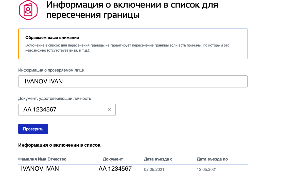This screenshot has width=294, height=183.
Task: Click entry end date 12.05.2021 cell
Action: pos(207,170)
